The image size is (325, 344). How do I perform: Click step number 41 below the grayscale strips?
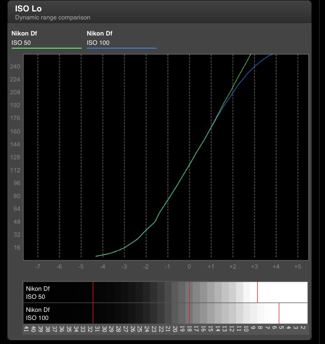click(26, 329)
